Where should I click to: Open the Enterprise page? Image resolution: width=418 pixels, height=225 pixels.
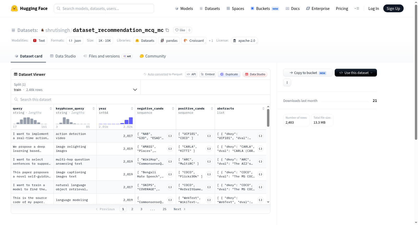click(x=318, y=8)
